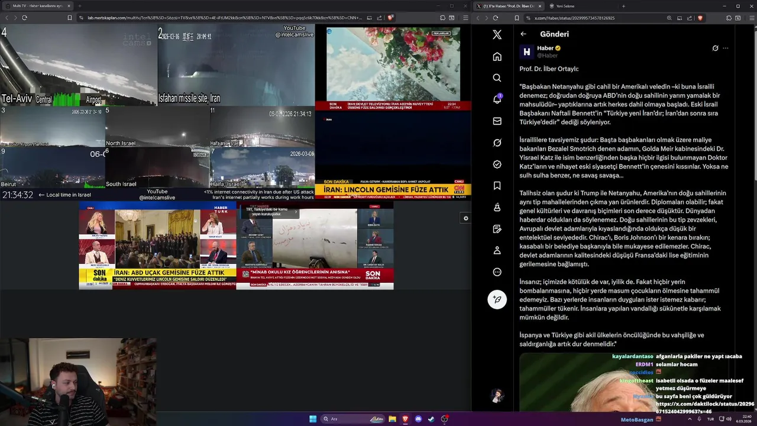The height and width of the screenshot is (426, 757).
Task: Switch TUR keyboard language indicator
Action: coord(710,419)
